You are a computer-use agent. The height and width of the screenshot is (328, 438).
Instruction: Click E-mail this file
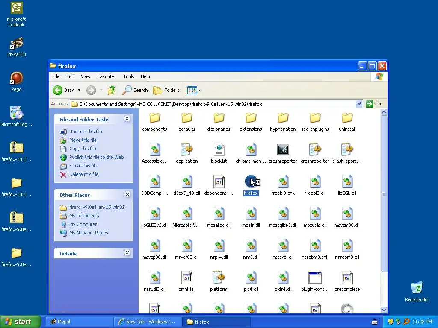[x=83, y=166]
